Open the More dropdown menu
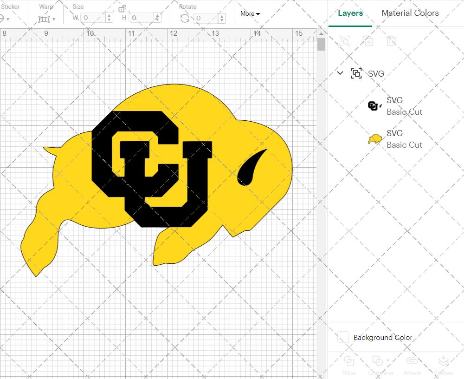The width and height of the screenshot is (464, 379). click(250, 13)
